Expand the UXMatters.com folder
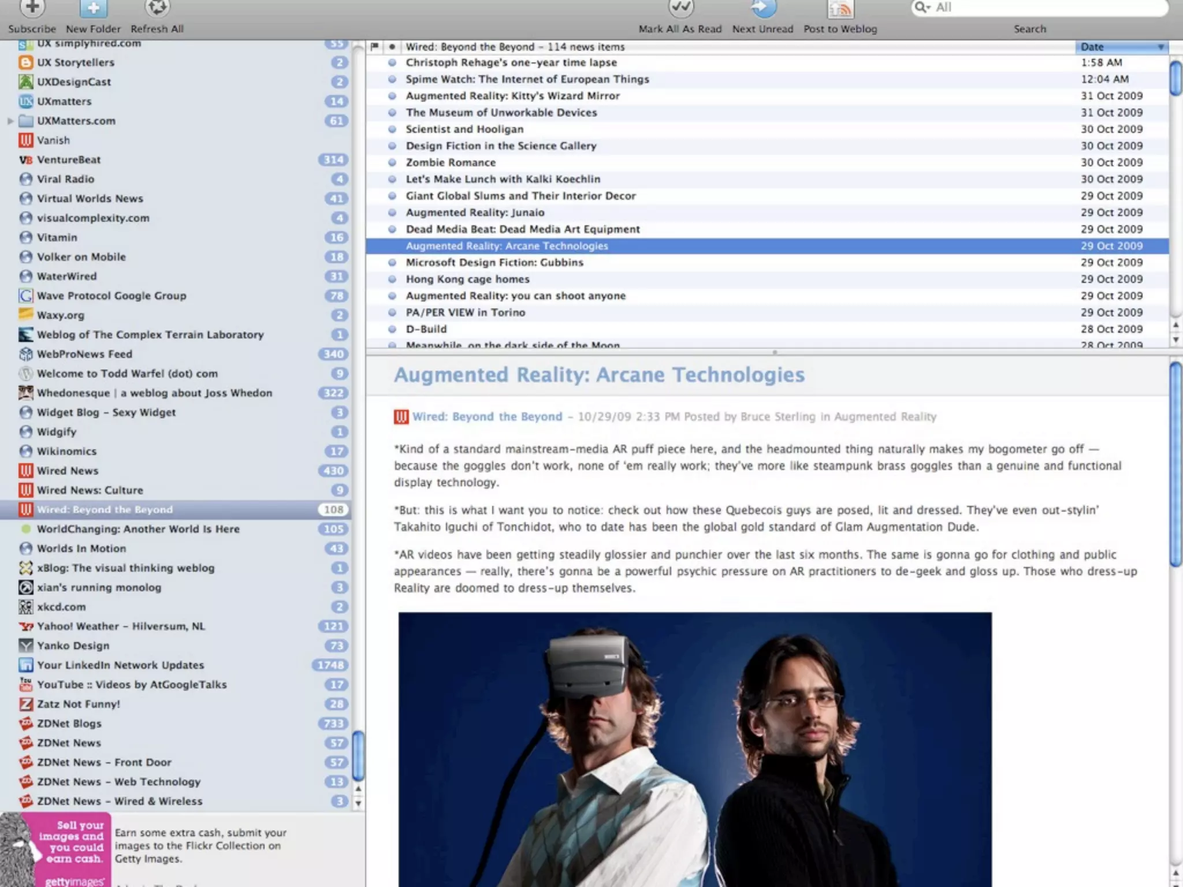 pos(10,121)
